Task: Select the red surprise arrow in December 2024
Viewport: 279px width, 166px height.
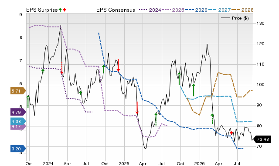Action: [x=118, y=66]
